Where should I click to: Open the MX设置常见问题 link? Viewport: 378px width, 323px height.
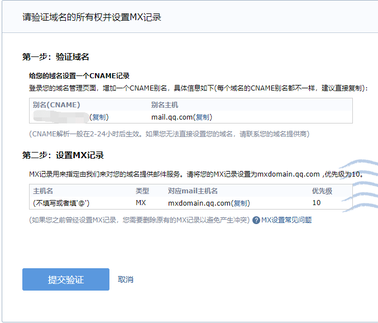286,220
